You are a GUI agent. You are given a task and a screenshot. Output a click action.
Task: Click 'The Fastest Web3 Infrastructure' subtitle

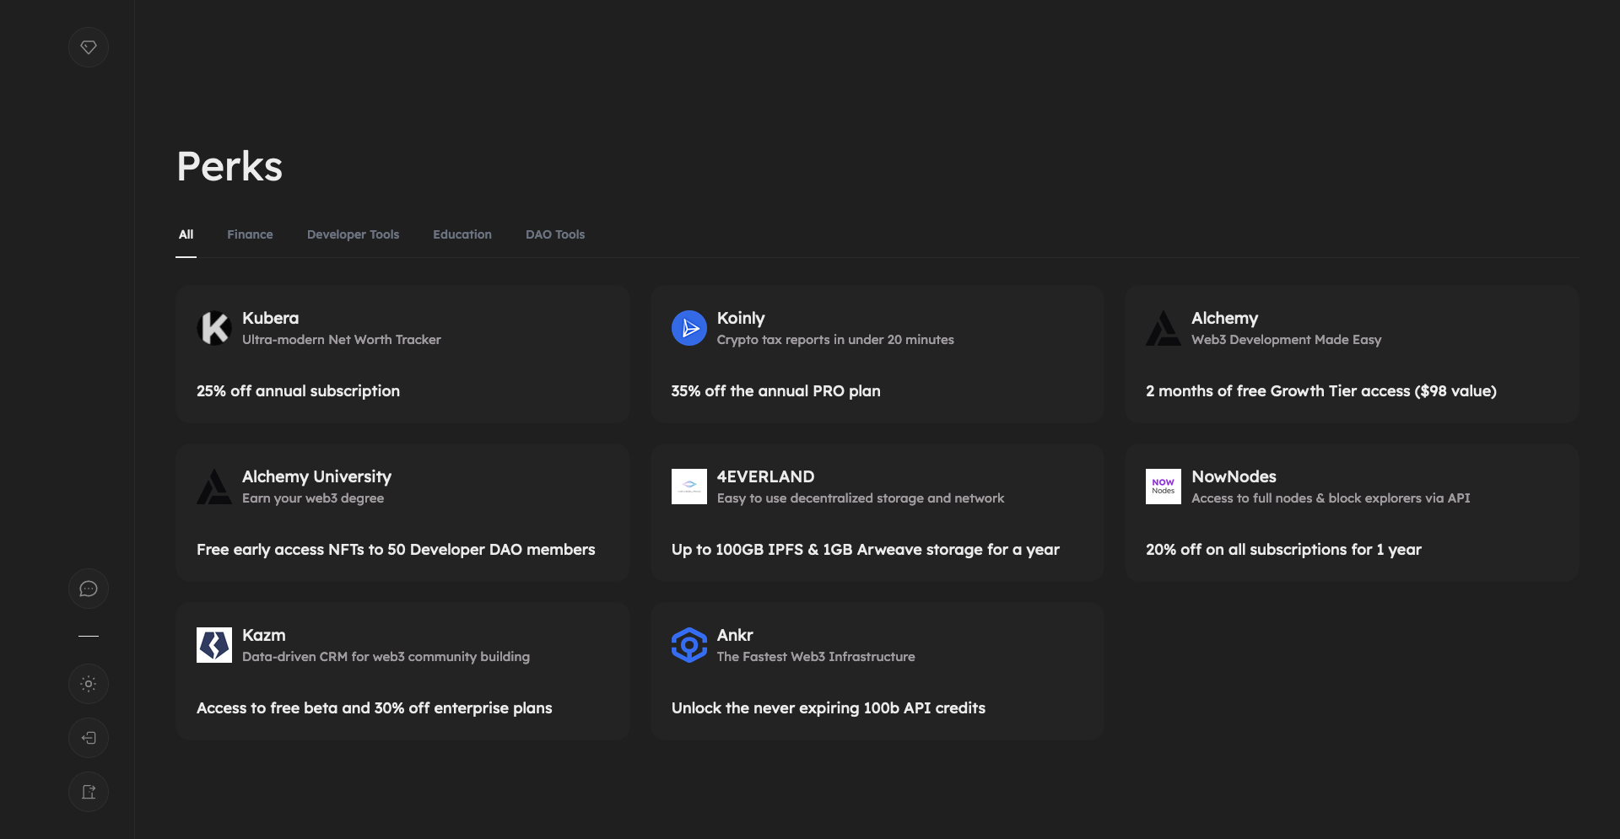[816, 657]
